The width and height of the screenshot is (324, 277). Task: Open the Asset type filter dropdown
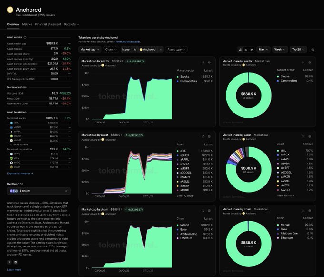(x=176, y=50)
